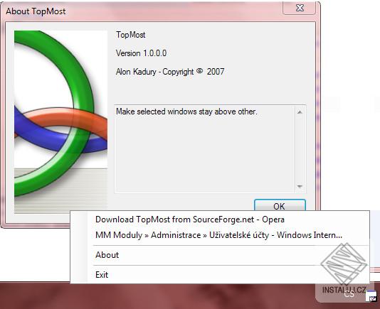Click the TopMost product name label
The image size is (380, 309).
(x=131, y=35)
